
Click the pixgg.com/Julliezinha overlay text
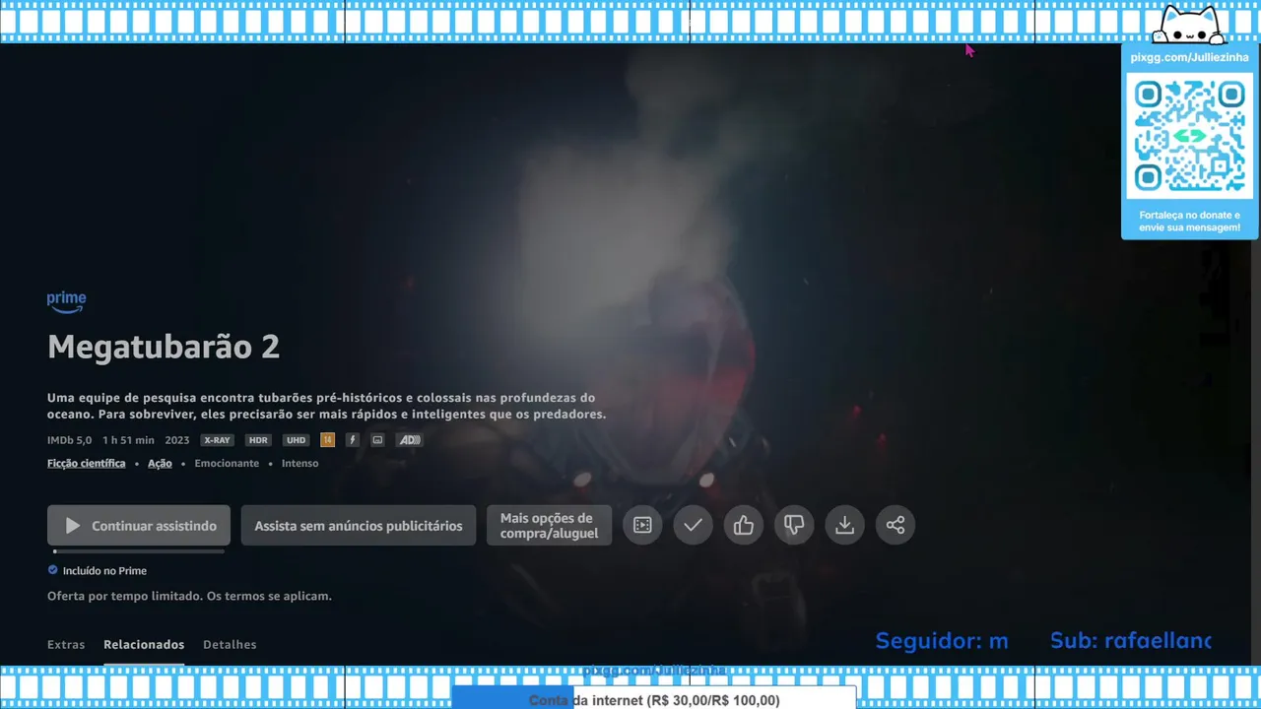tap(1189, 57)
